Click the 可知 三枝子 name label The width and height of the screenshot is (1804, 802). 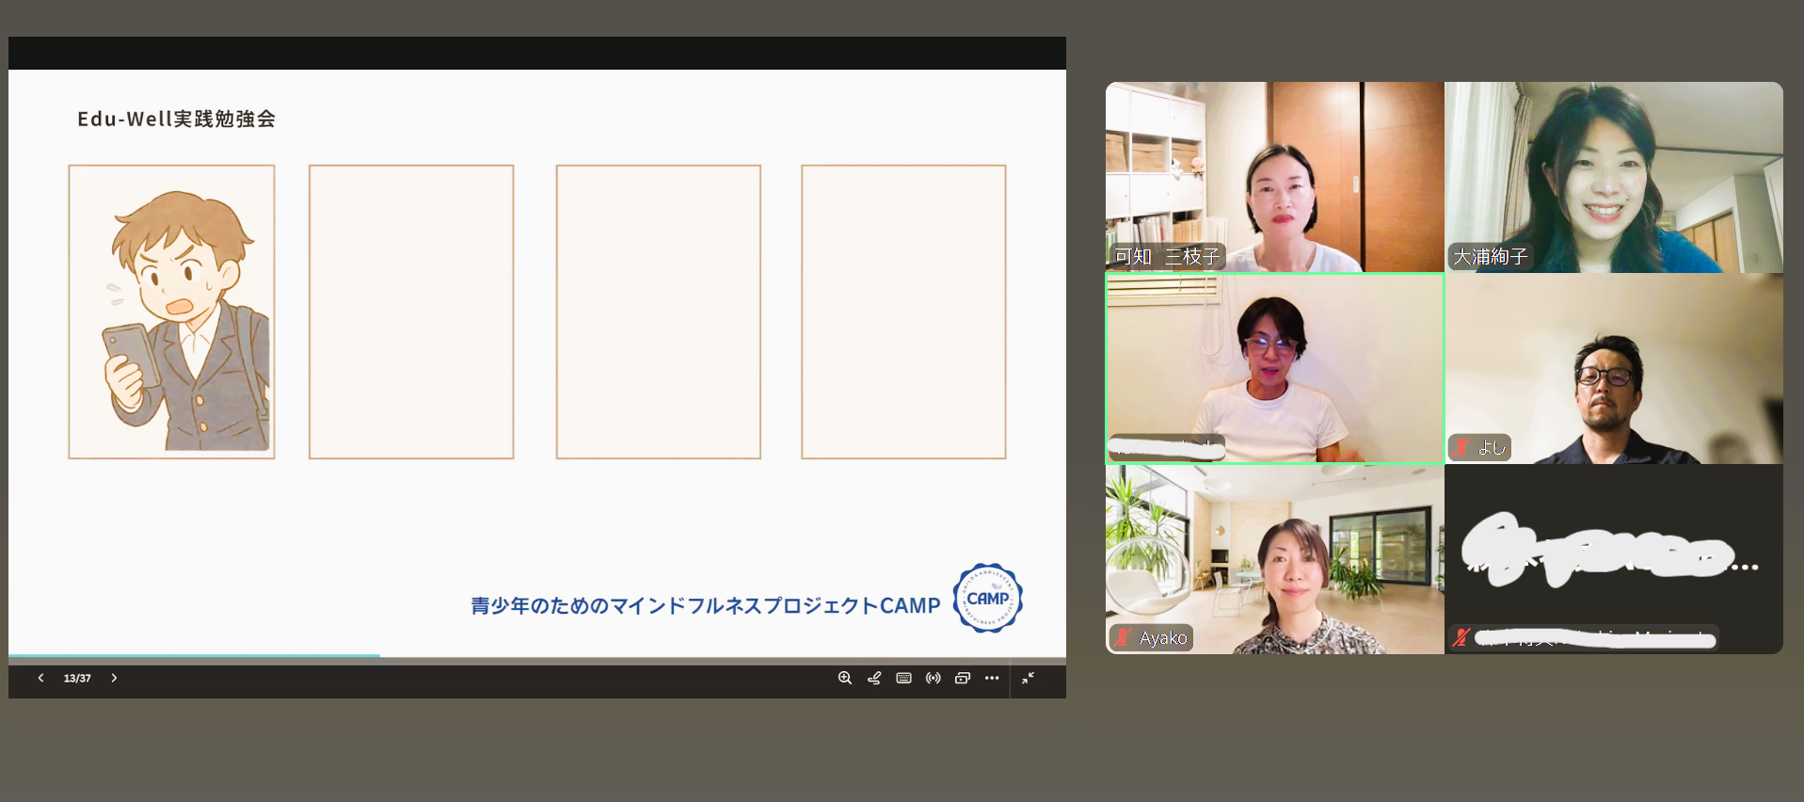pos(1167,256)
